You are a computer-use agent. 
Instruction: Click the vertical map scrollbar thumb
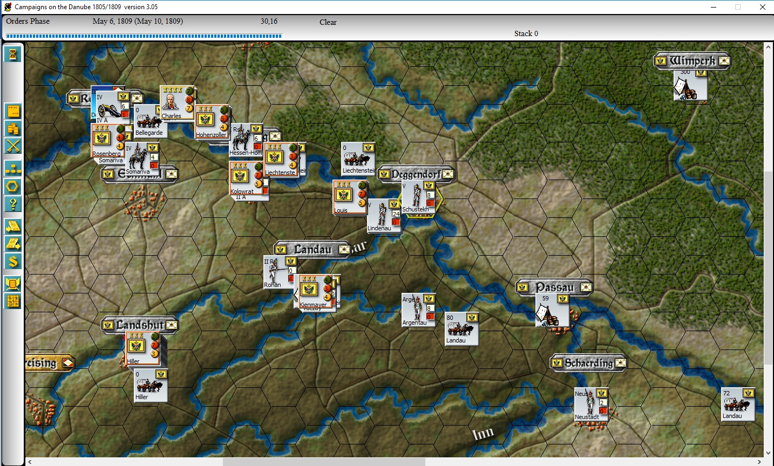768,268
